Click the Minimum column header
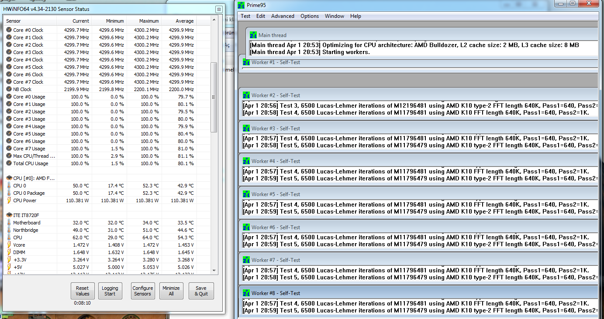 click(109, 21)
